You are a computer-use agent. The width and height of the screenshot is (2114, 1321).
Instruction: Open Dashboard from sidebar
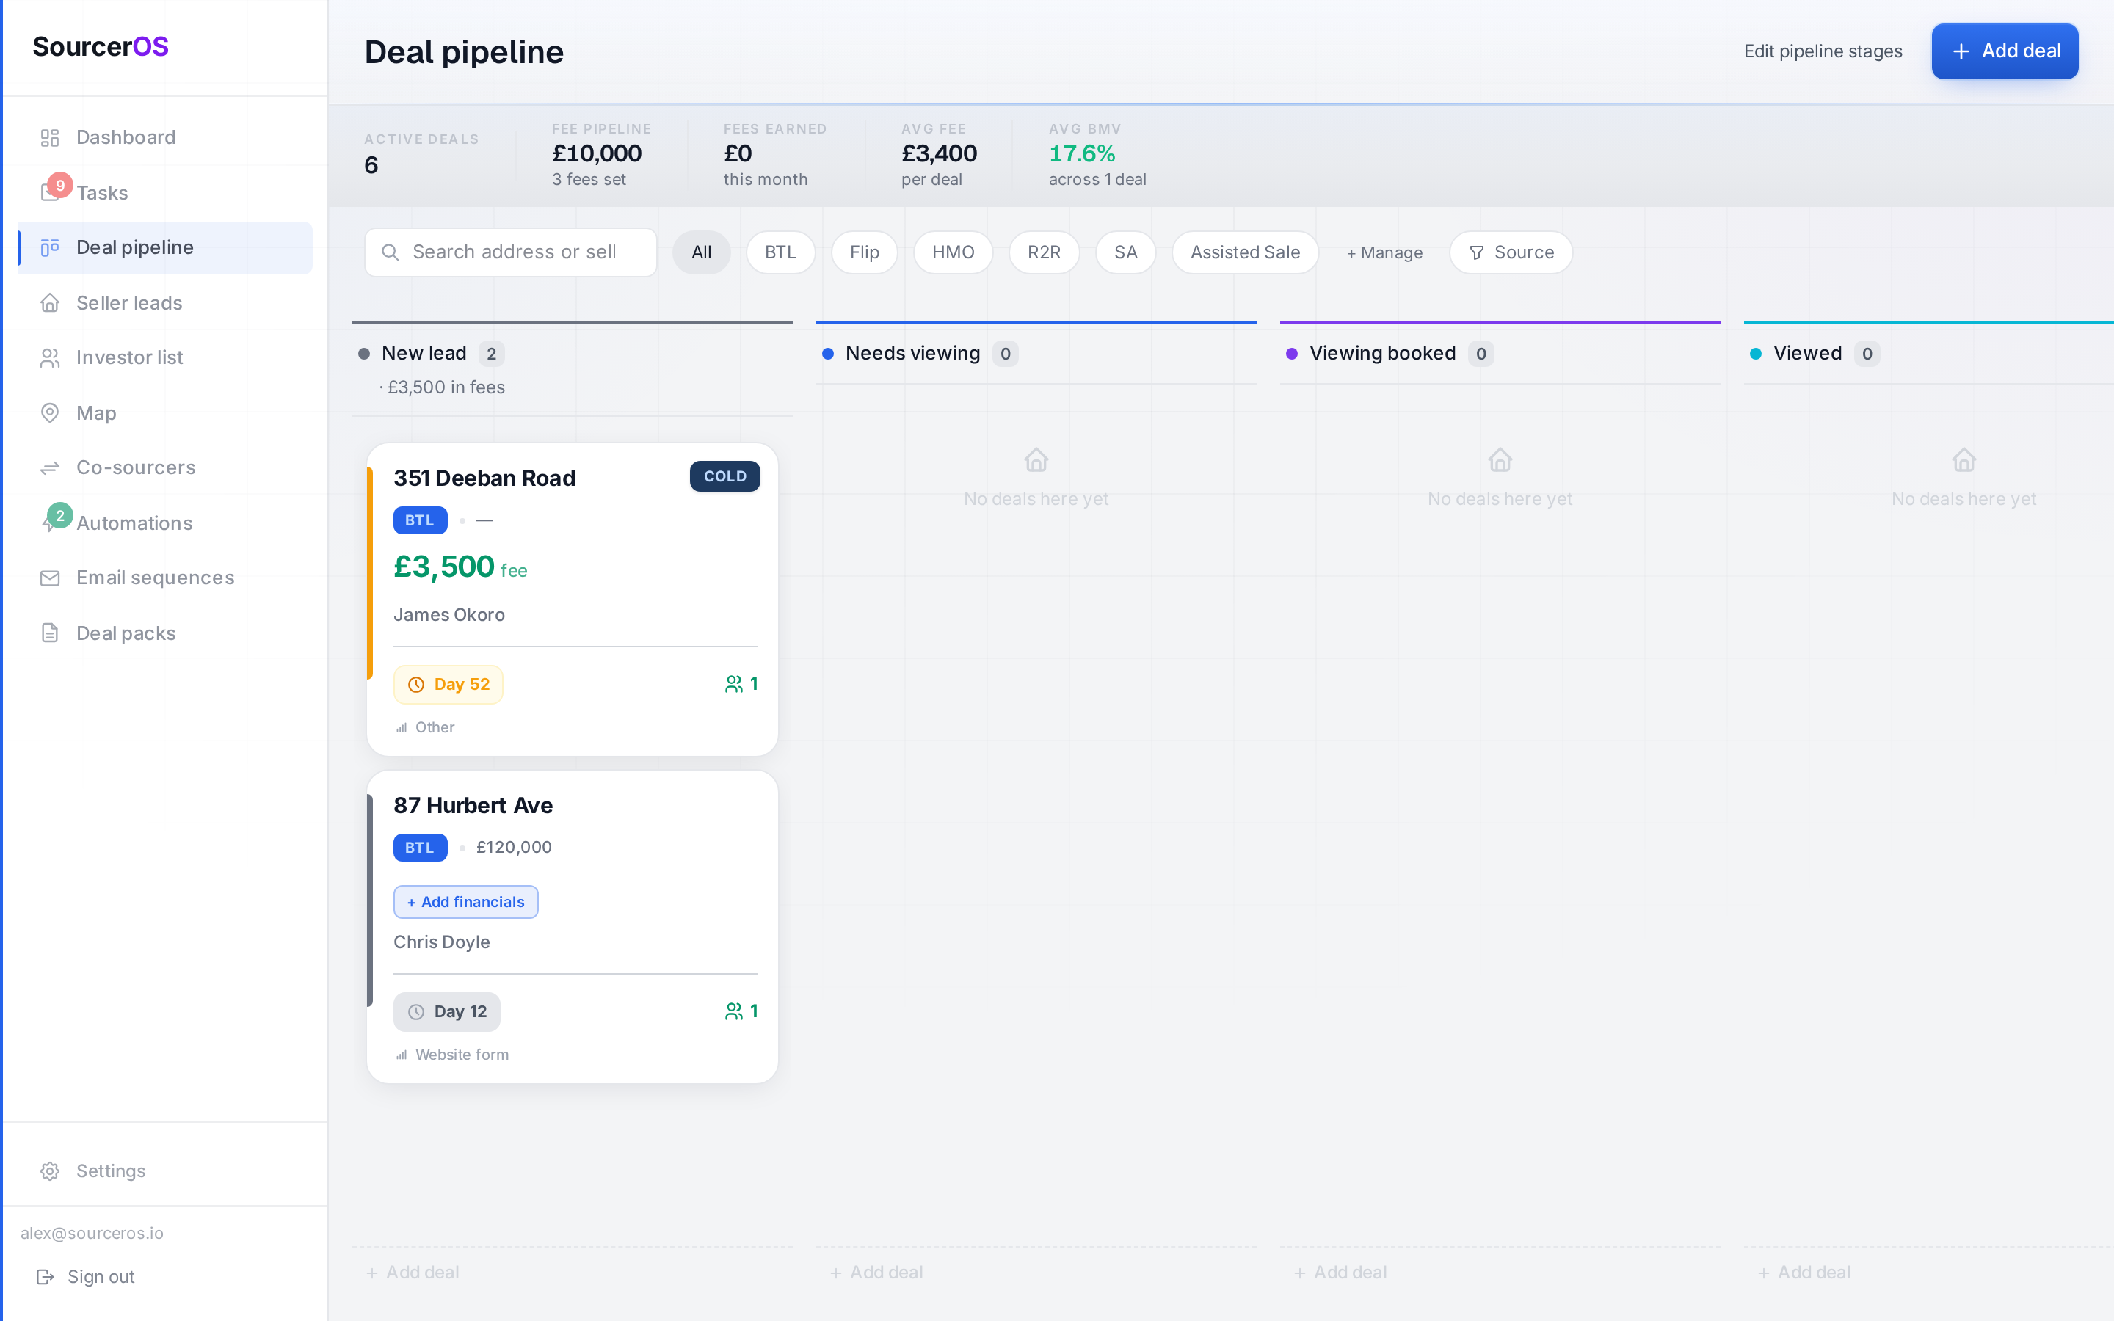tap(164, 137)
